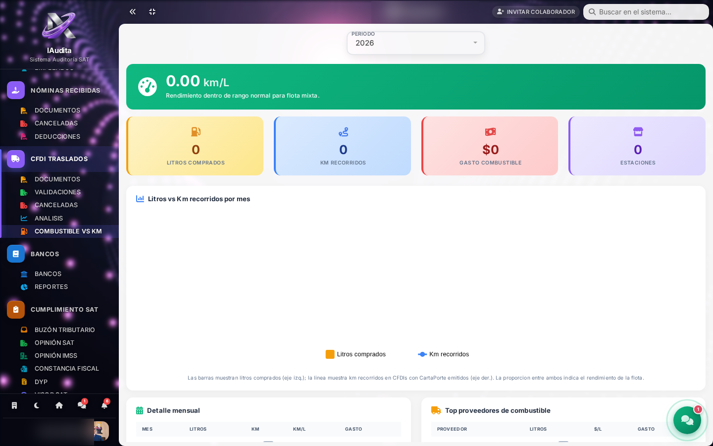Click the user avatar thumbnail
This screenshot has height=446, width=713.
(x=101, y=431)
